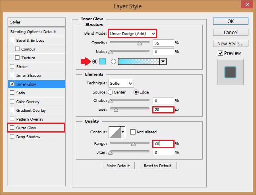Toggle the Anti-aliased checkbox

pyautogui.click(x=133, y=132)
